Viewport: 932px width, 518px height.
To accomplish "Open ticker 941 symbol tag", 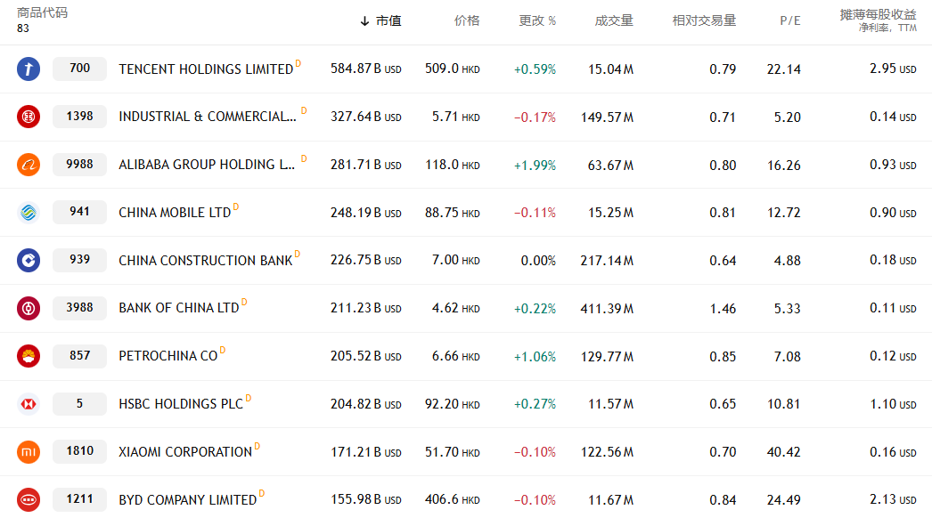I will 79,212.
